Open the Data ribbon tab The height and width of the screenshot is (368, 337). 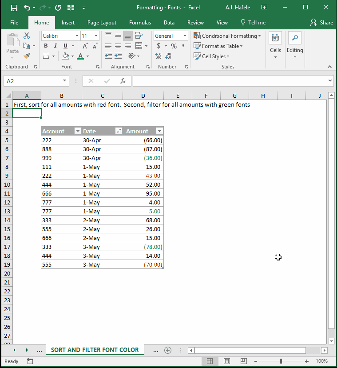[169, 23]
